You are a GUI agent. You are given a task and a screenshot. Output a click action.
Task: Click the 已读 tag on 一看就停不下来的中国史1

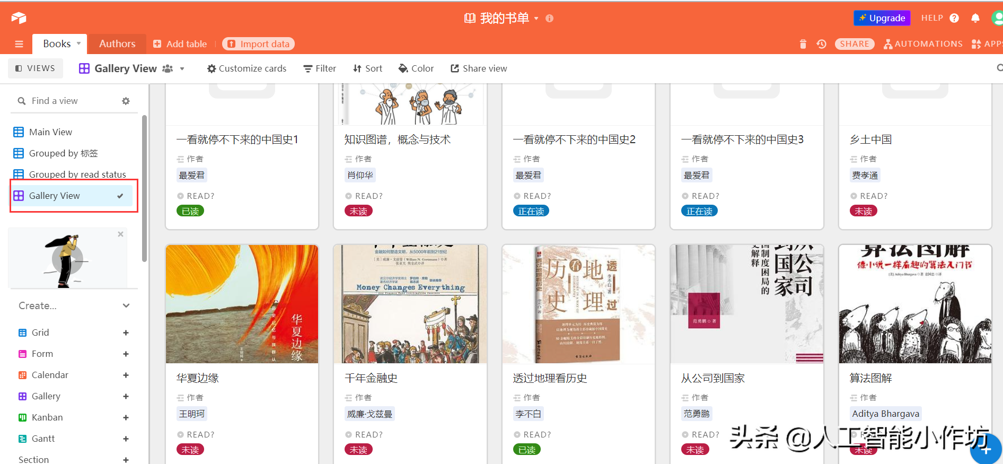coord(190,211)
